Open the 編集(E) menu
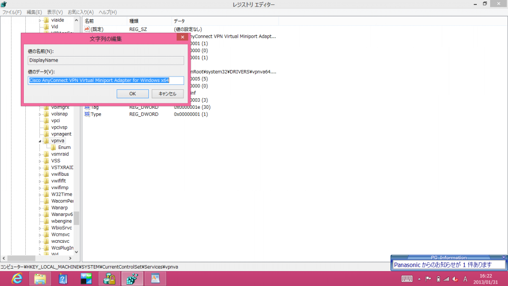Viewport: 508px width, 286px height. (34, 12)
